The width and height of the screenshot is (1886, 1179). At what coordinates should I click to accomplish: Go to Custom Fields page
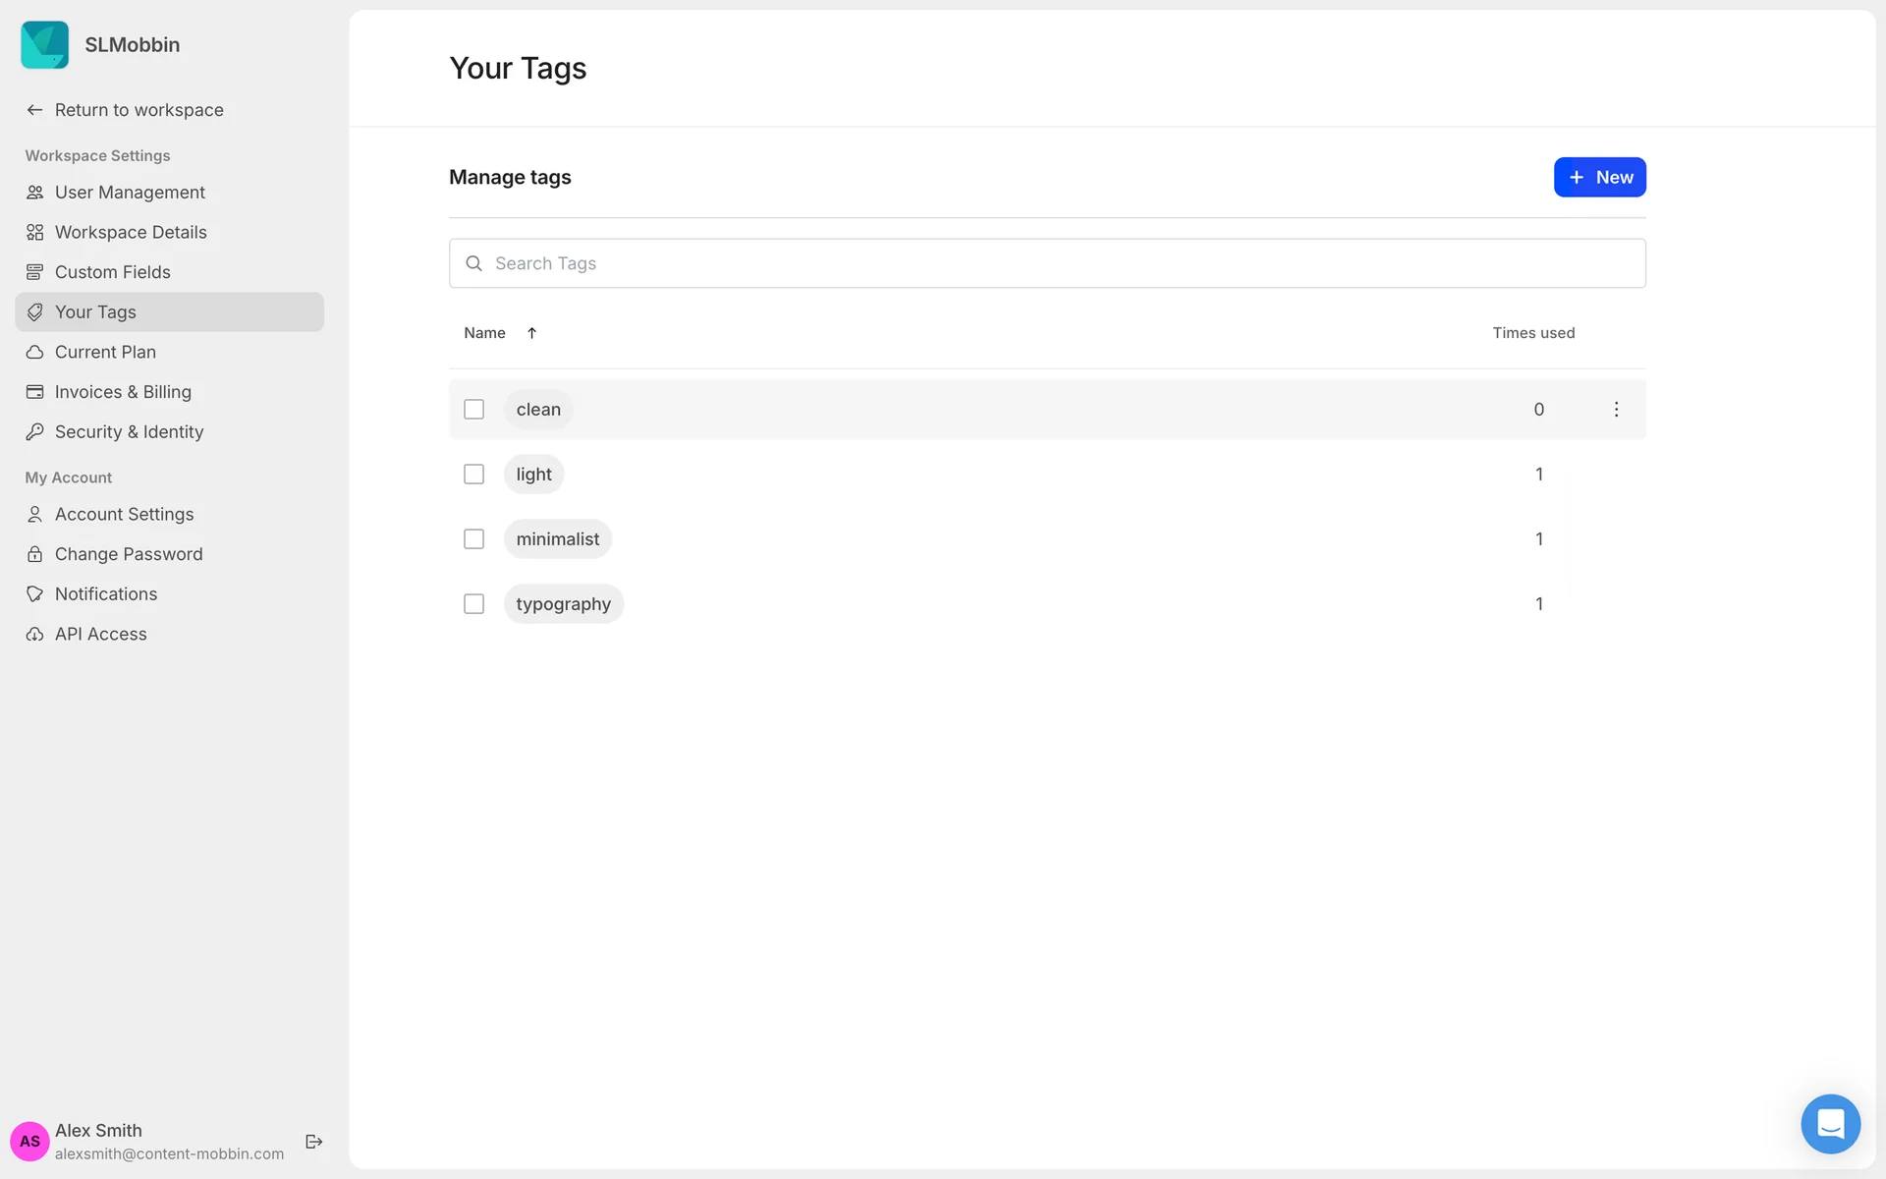pos(112,272)
